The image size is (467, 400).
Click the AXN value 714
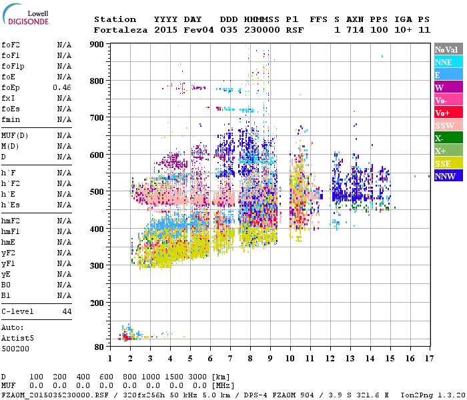(x=355, y=30)
